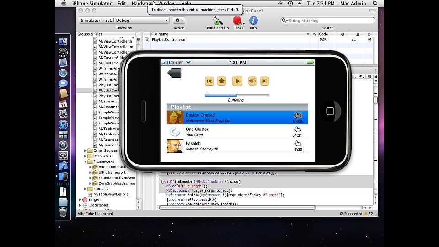This screenshot has height=247, width=439.
Task: Click the lock icon above editor scrollbar
Action: pos(375,76)
